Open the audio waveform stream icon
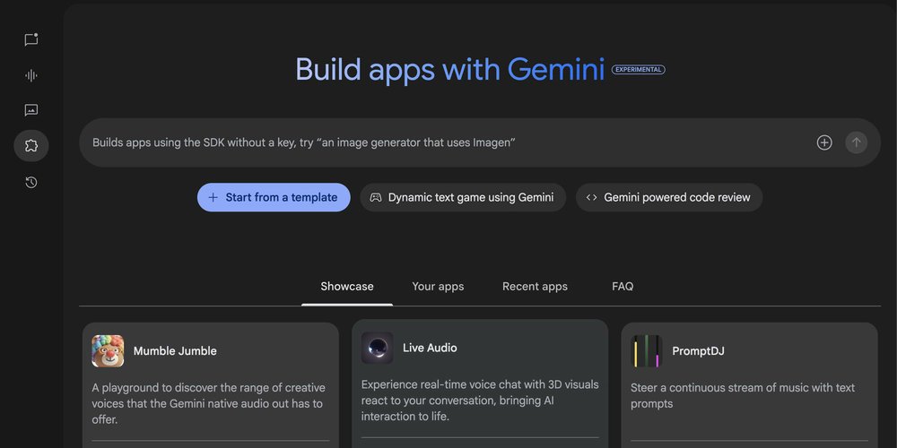The width and height of the screenshot is (897, 448). point(31,75)
